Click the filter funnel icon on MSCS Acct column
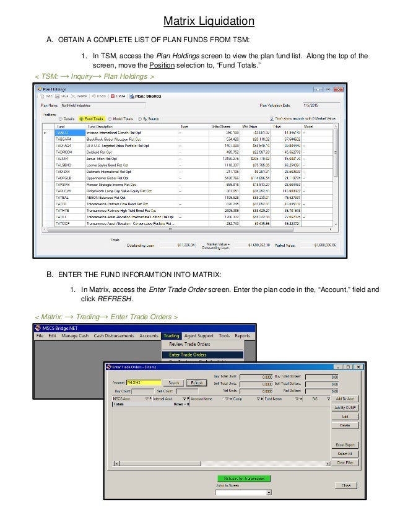The image size is (395, 512). [147, 399]
